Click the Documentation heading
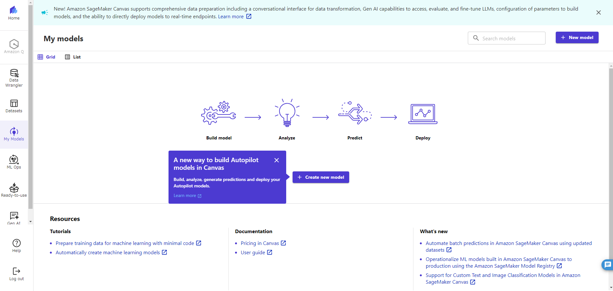Viewport: 613px width, 291px height. 254,231
